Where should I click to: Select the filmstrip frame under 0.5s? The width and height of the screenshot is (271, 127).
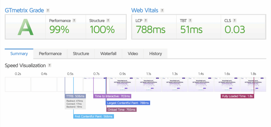pos(70,84)
